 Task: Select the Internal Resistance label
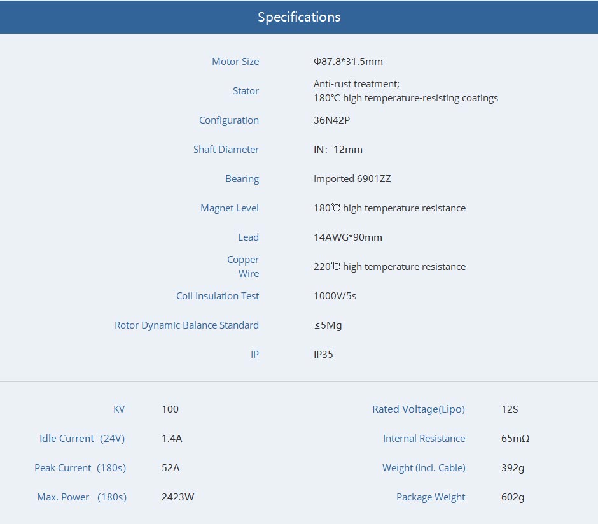click(x=424, y=439)
